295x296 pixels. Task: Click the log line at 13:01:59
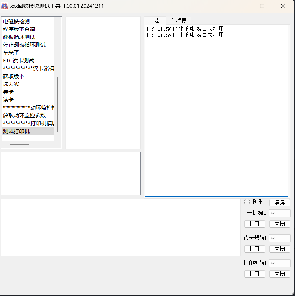(x=185, y=35)
